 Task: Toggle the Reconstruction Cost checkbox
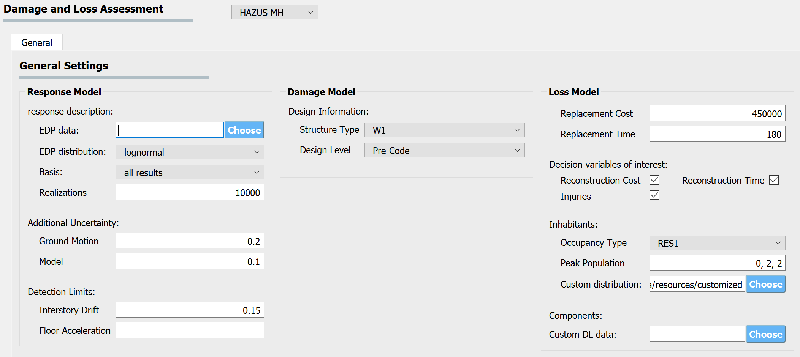[x=654, y=180]
